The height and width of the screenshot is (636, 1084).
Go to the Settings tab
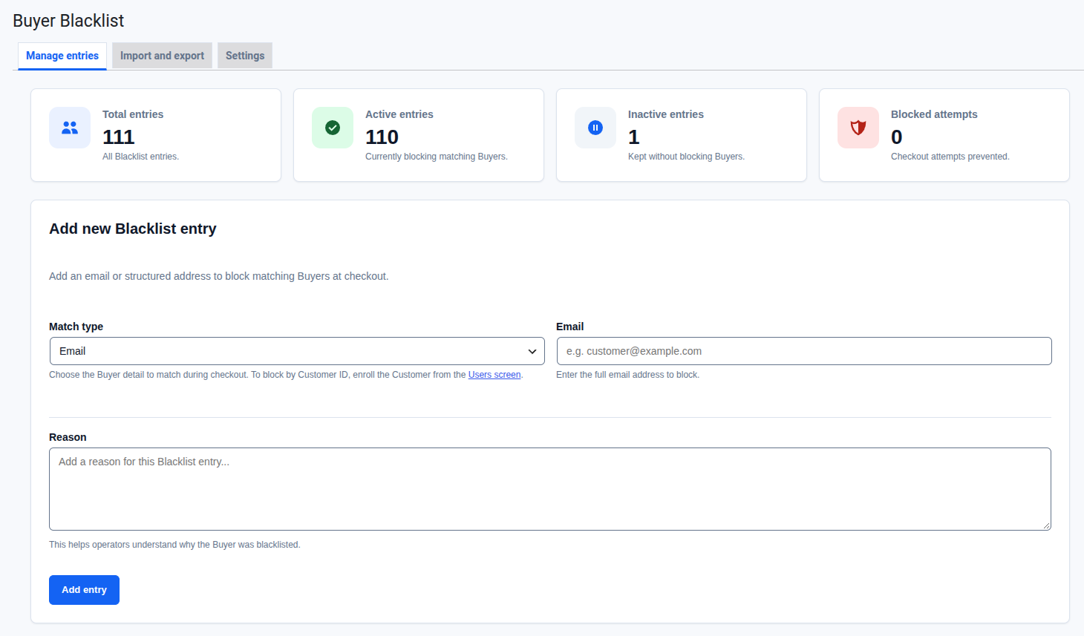[x=245, y=56]
